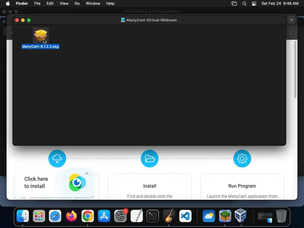Open GarageBand from the Dock
Image resolution: width=304 pixels, height=228 pixels.
169,216
